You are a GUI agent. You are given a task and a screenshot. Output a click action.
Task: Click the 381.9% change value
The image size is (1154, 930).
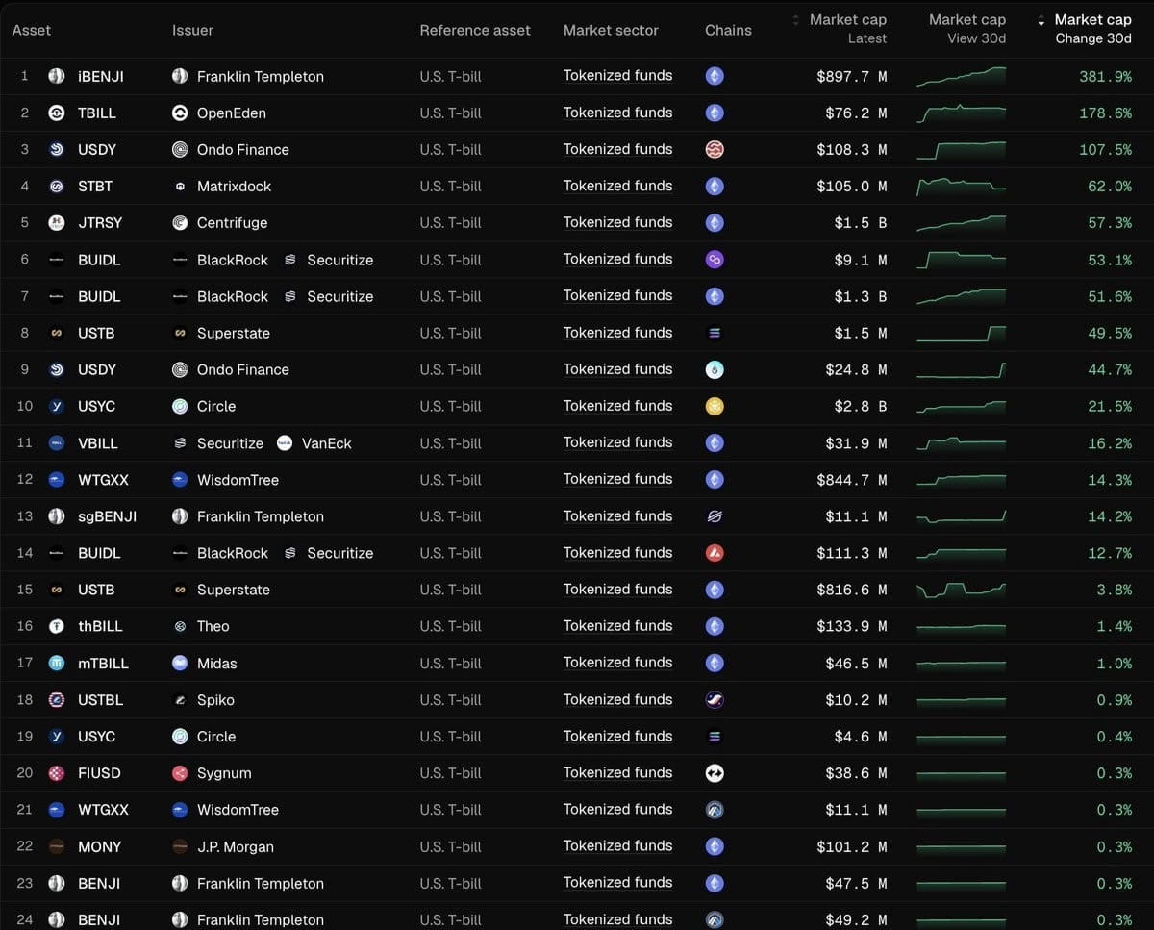coord(1105,77)
